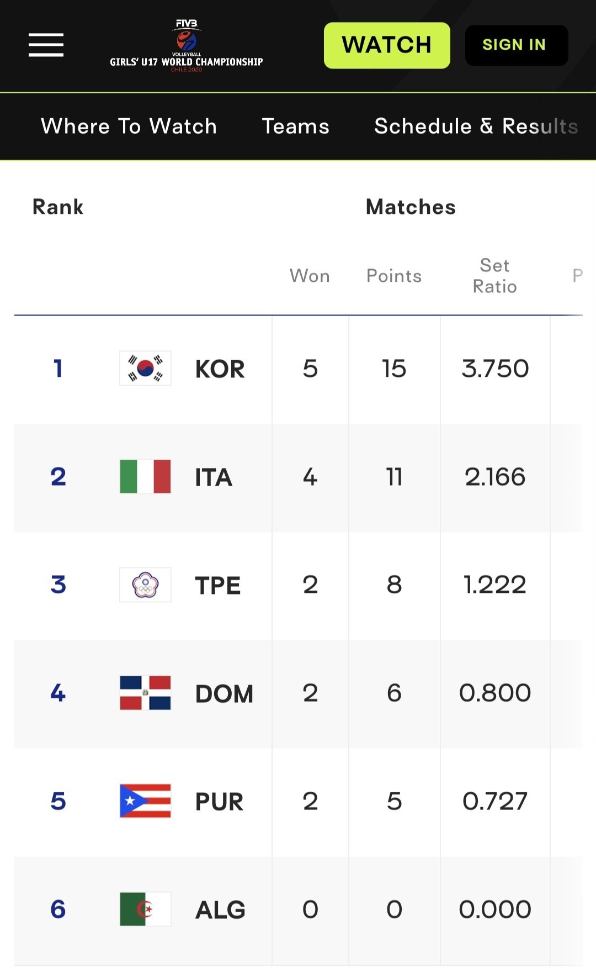Select the Italy flag icon
The height and width of the screenshot is (968, 596).
pyautogui.click(x=145, y=476)
